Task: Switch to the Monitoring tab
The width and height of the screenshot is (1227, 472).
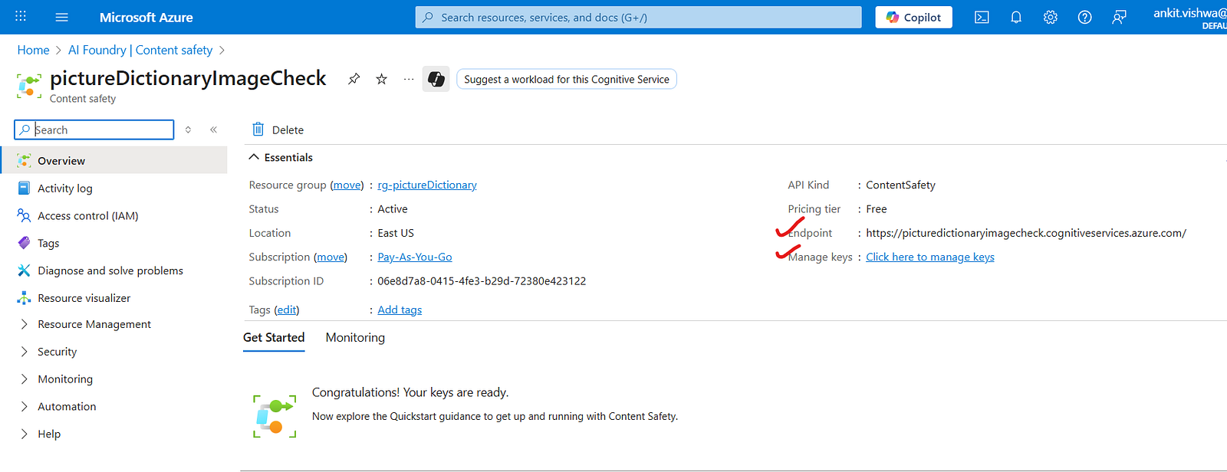Action: click(355, 338)
